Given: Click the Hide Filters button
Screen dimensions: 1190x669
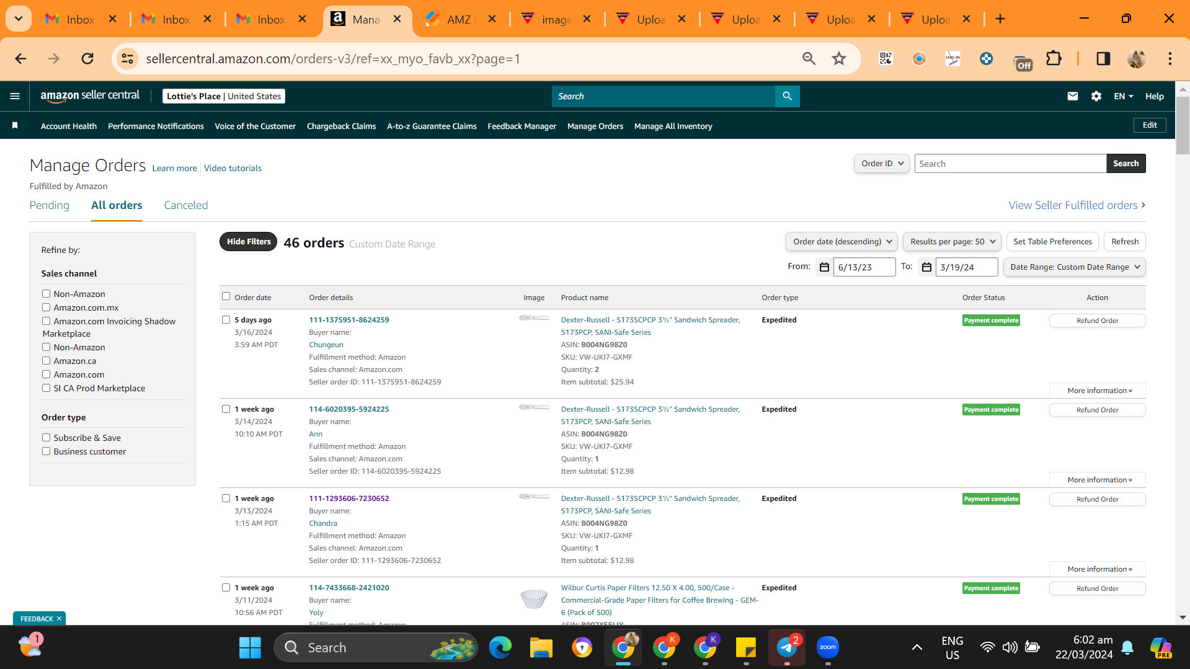Looking at the screenshot, I should pyautogui.click(x=249, y=242).
